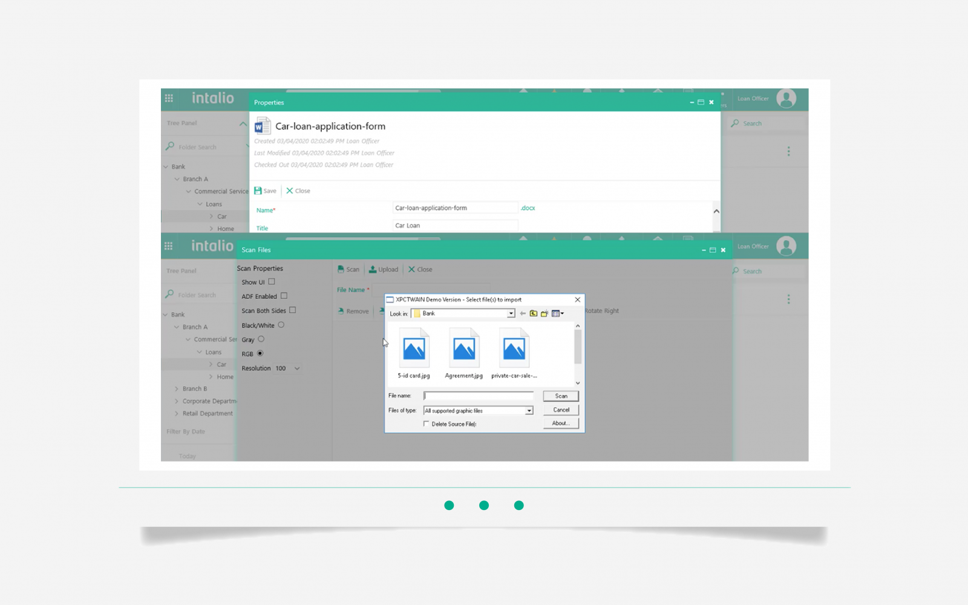Expand the Retail Department tree node
The height and width of the screenshot is (605, 968).
[177, 413]
